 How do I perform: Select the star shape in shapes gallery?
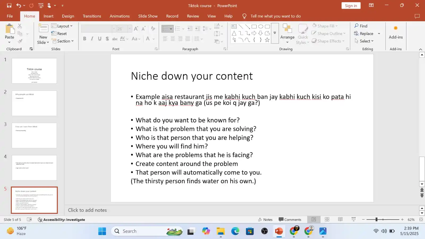point(267,40)
